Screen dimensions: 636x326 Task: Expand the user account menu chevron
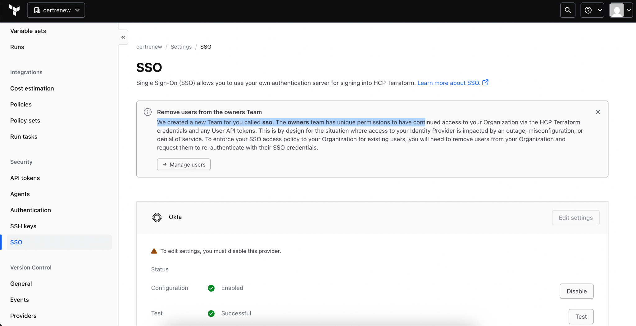pos(629,10)
